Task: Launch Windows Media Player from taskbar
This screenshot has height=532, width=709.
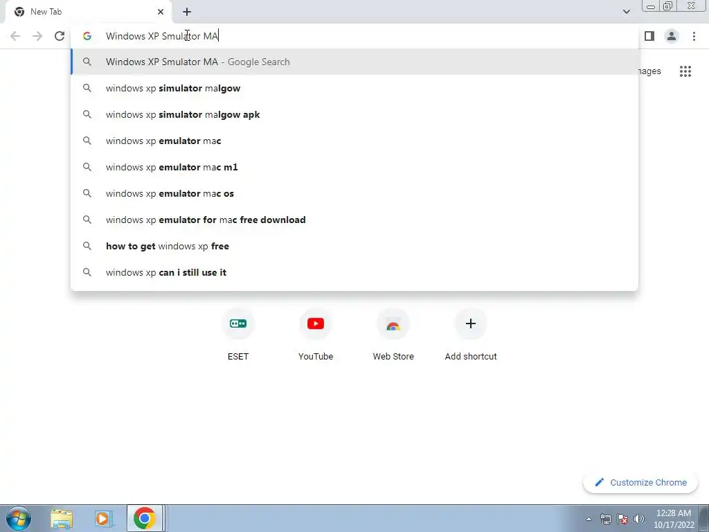Action: [x=102, y=518]
